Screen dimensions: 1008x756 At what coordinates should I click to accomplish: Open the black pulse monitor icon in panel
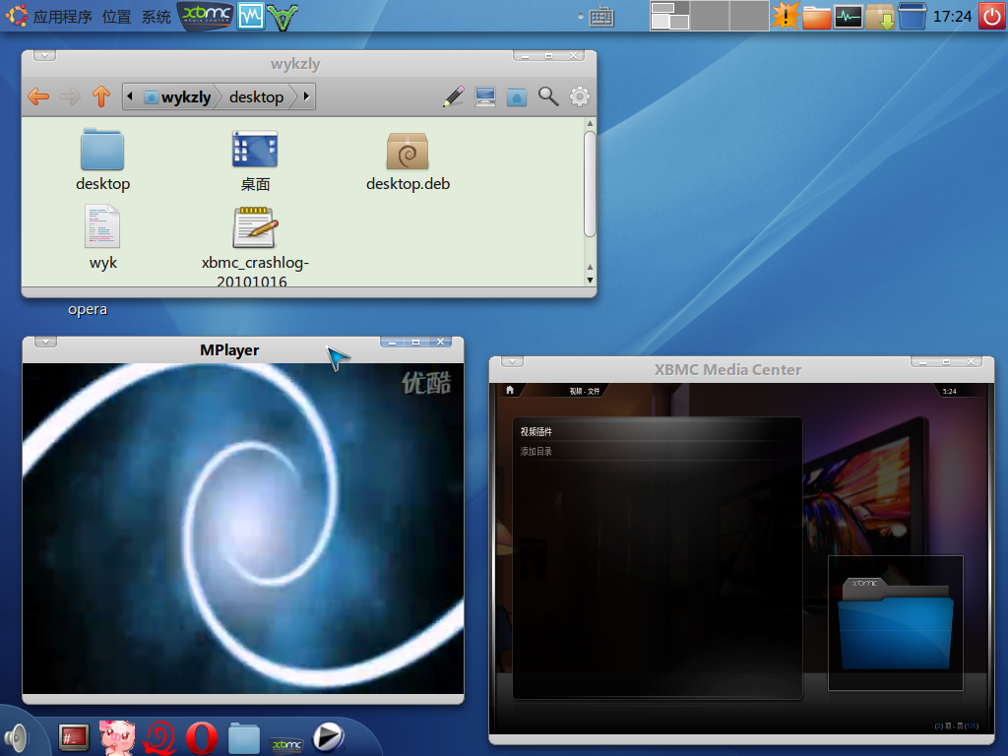848,17
